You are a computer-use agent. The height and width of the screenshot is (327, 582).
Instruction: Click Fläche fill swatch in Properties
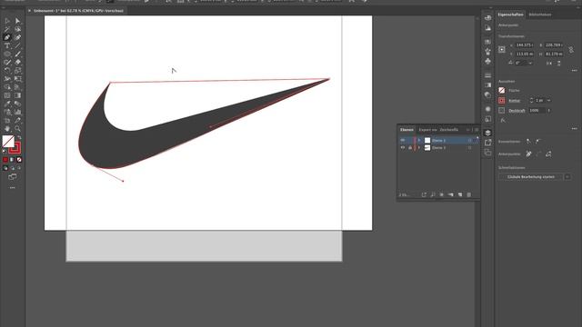pyautogui.click(x=502, y=90)
